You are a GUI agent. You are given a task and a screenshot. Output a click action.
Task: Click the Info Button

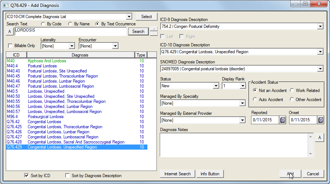click(210, 174)
